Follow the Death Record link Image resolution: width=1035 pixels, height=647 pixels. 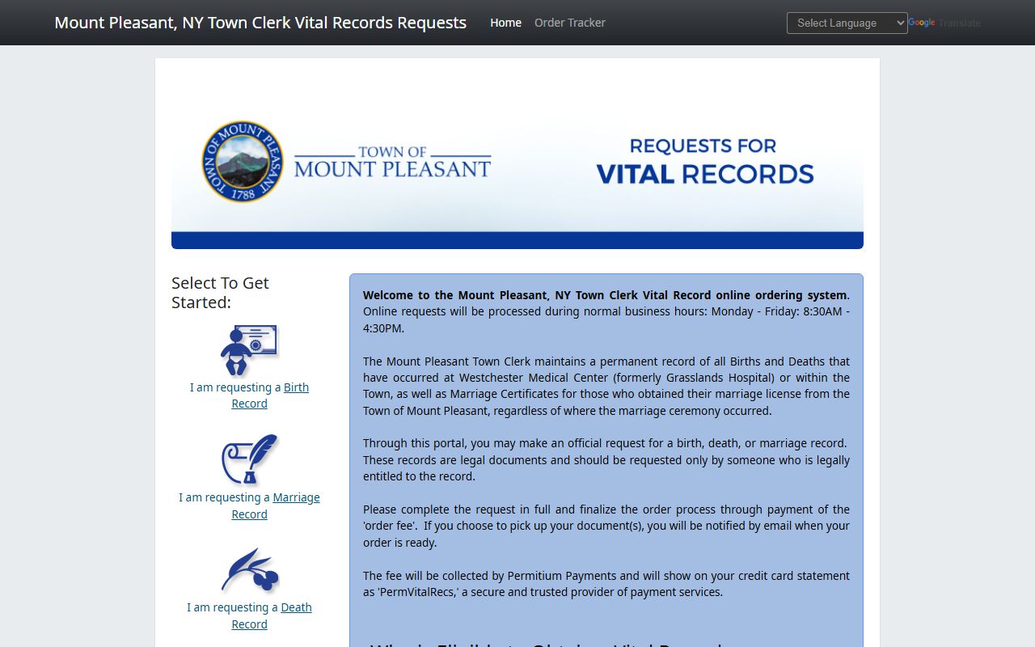[272, 615]
